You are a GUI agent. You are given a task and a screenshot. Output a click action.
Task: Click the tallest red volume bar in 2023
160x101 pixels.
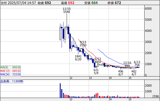click(x=98, y=95)
